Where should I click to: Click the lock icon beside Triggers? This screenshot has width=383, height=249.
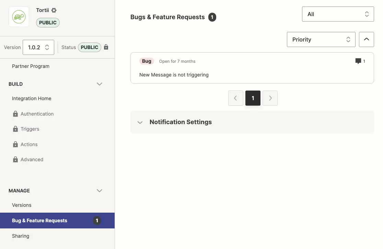15,129
